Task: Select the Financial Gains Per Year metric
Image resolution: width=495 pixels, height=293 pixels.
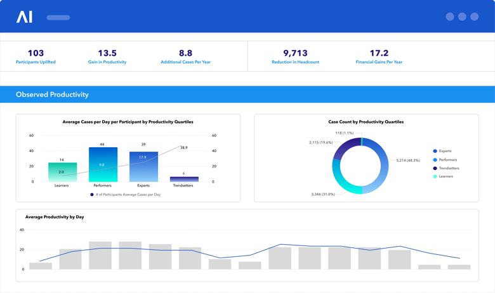Action: point(379,62)
